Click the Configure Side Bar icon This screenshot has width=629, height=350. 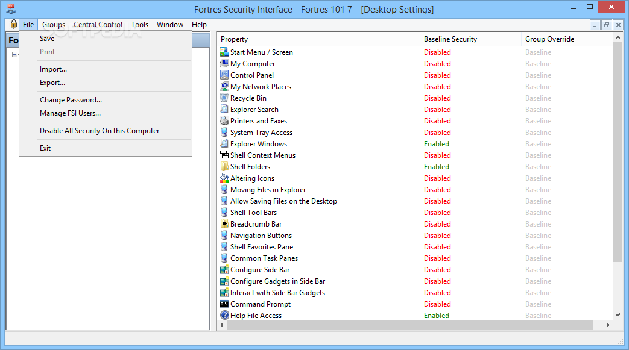pos(224,270)
